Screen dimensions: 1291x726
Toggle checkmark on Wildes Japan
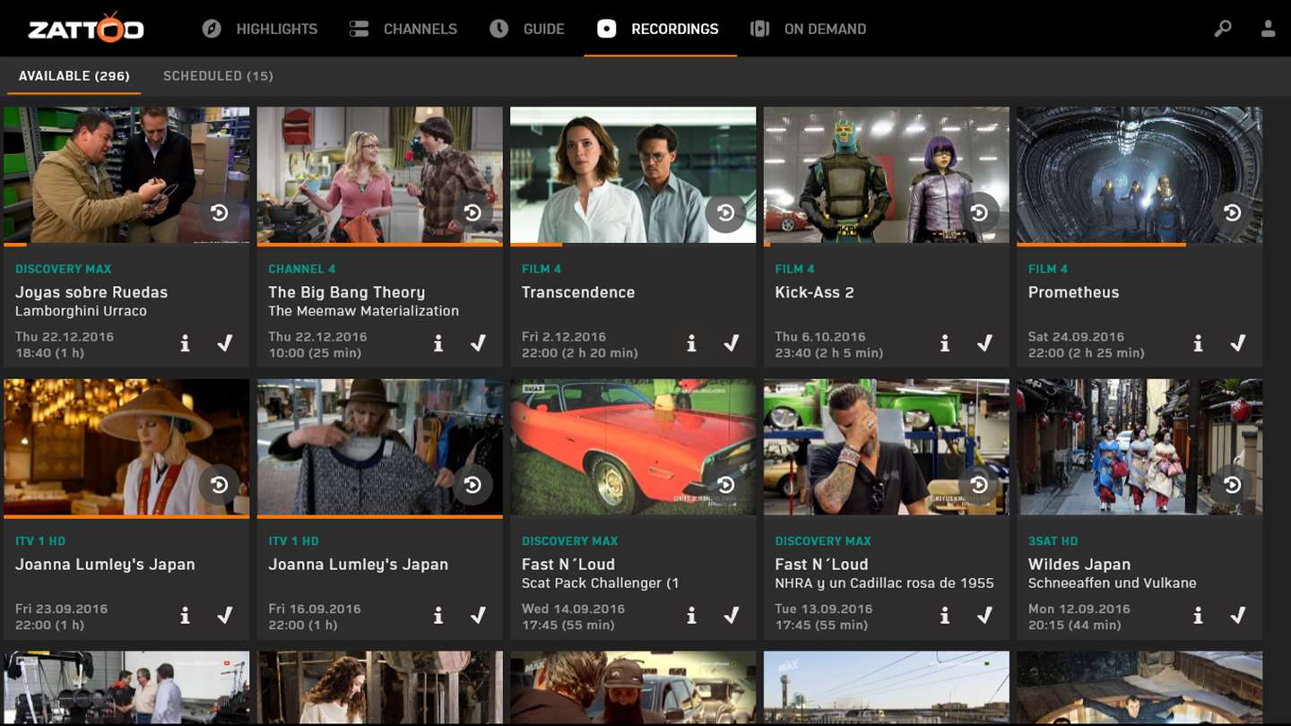tap(1238, 616)
